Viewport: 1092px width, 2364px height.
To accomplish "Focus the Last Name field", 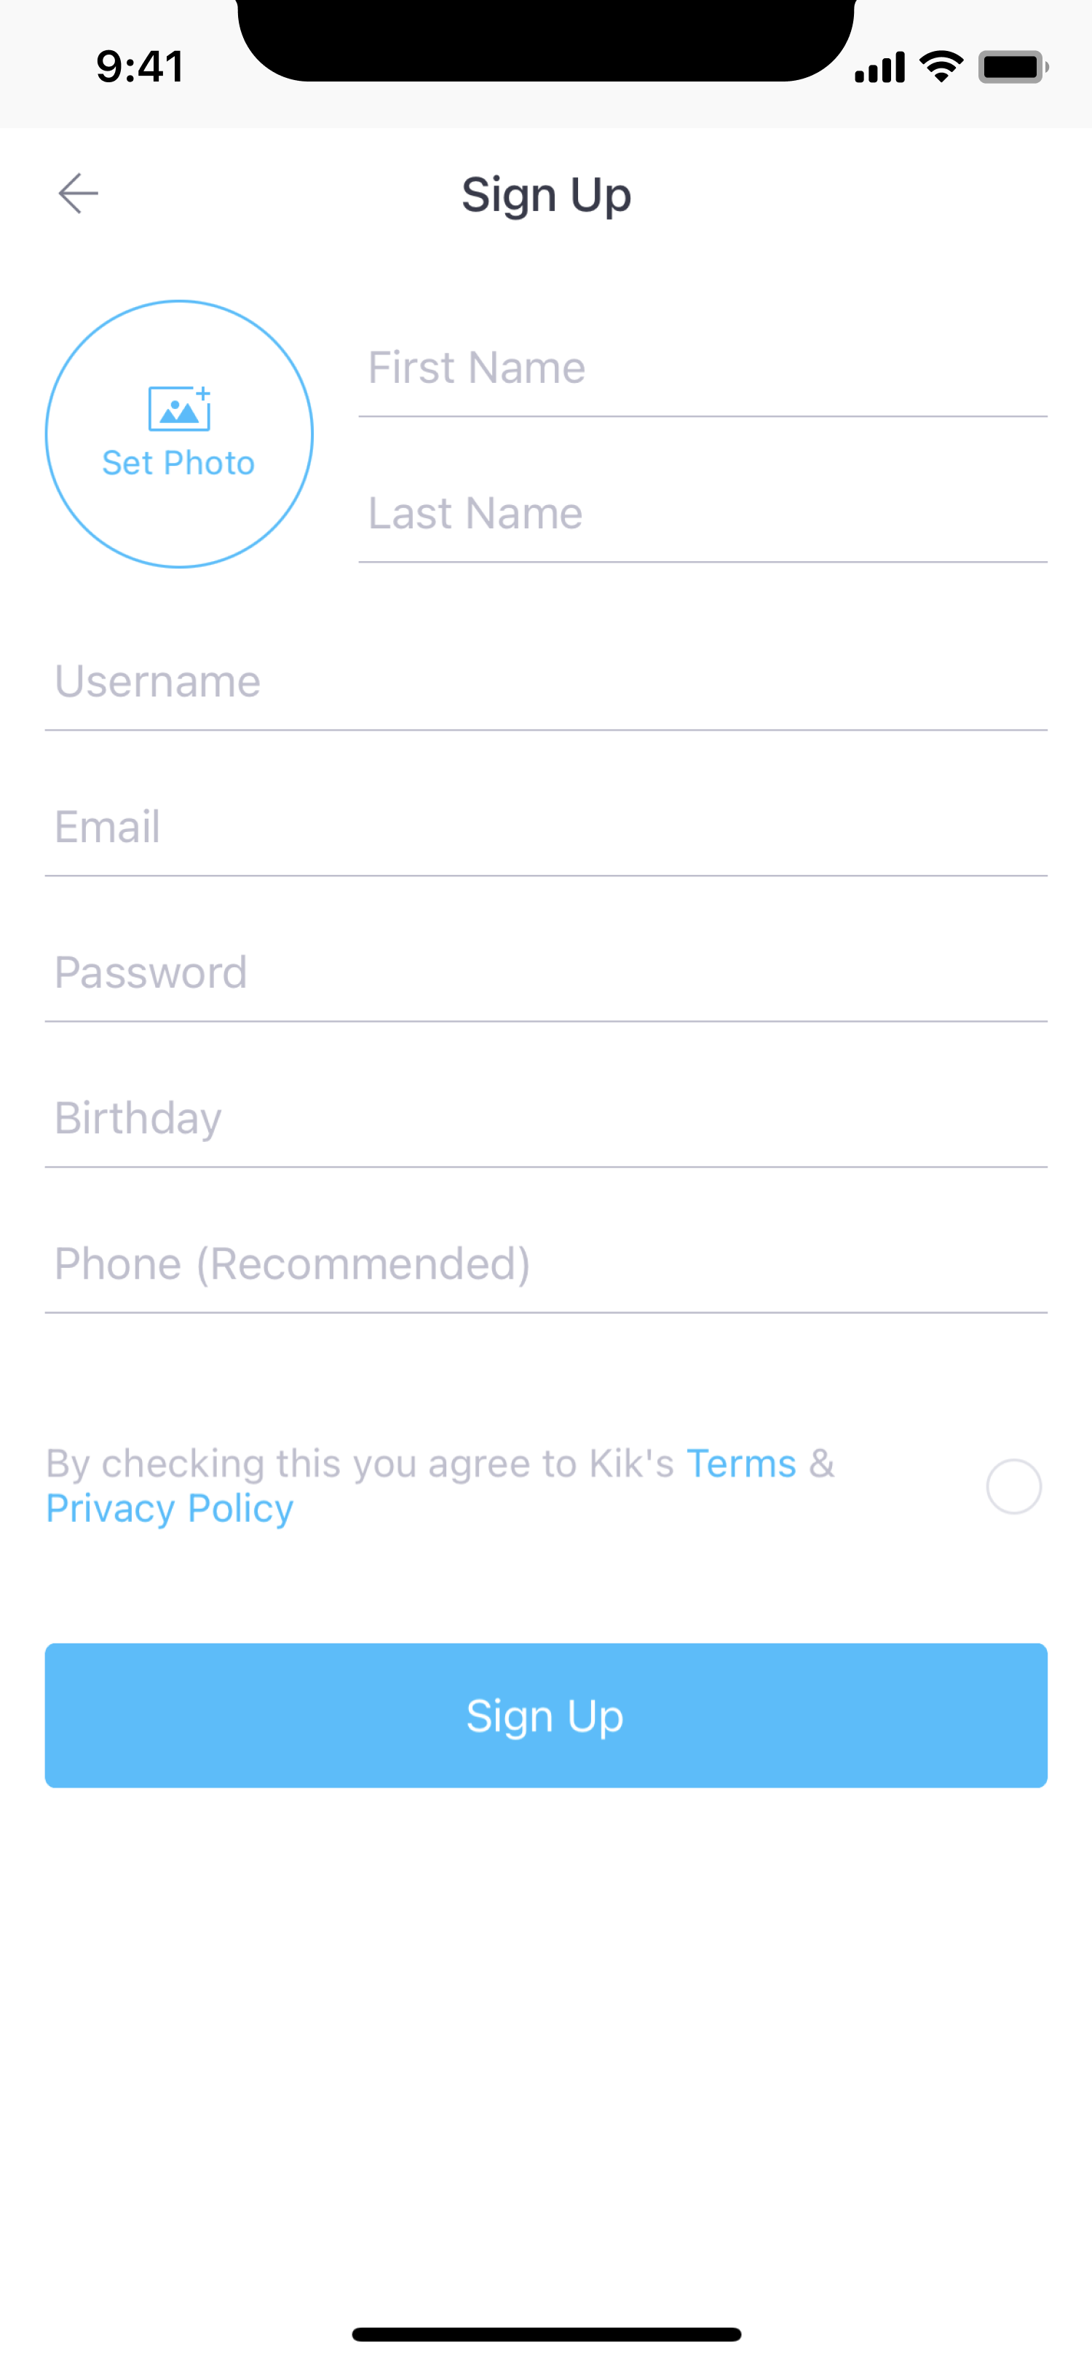I will [x=702, y=513].
